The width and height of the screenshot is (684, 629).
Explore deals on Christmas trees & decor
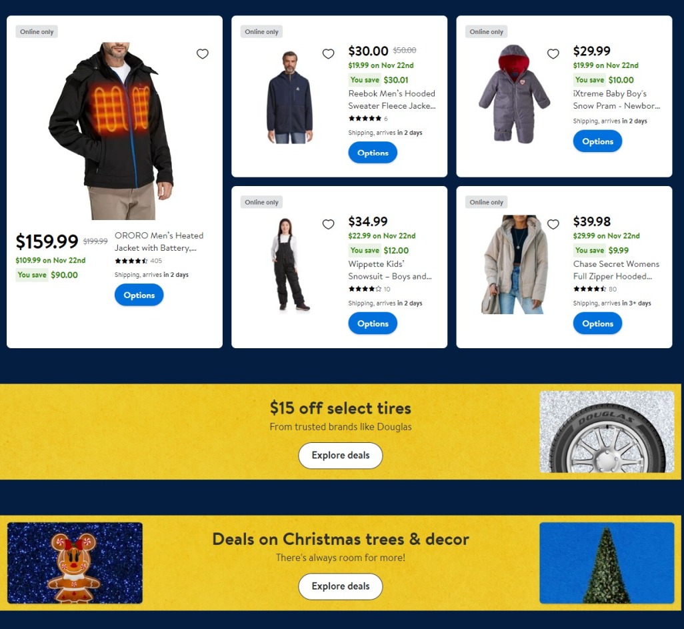341,586
